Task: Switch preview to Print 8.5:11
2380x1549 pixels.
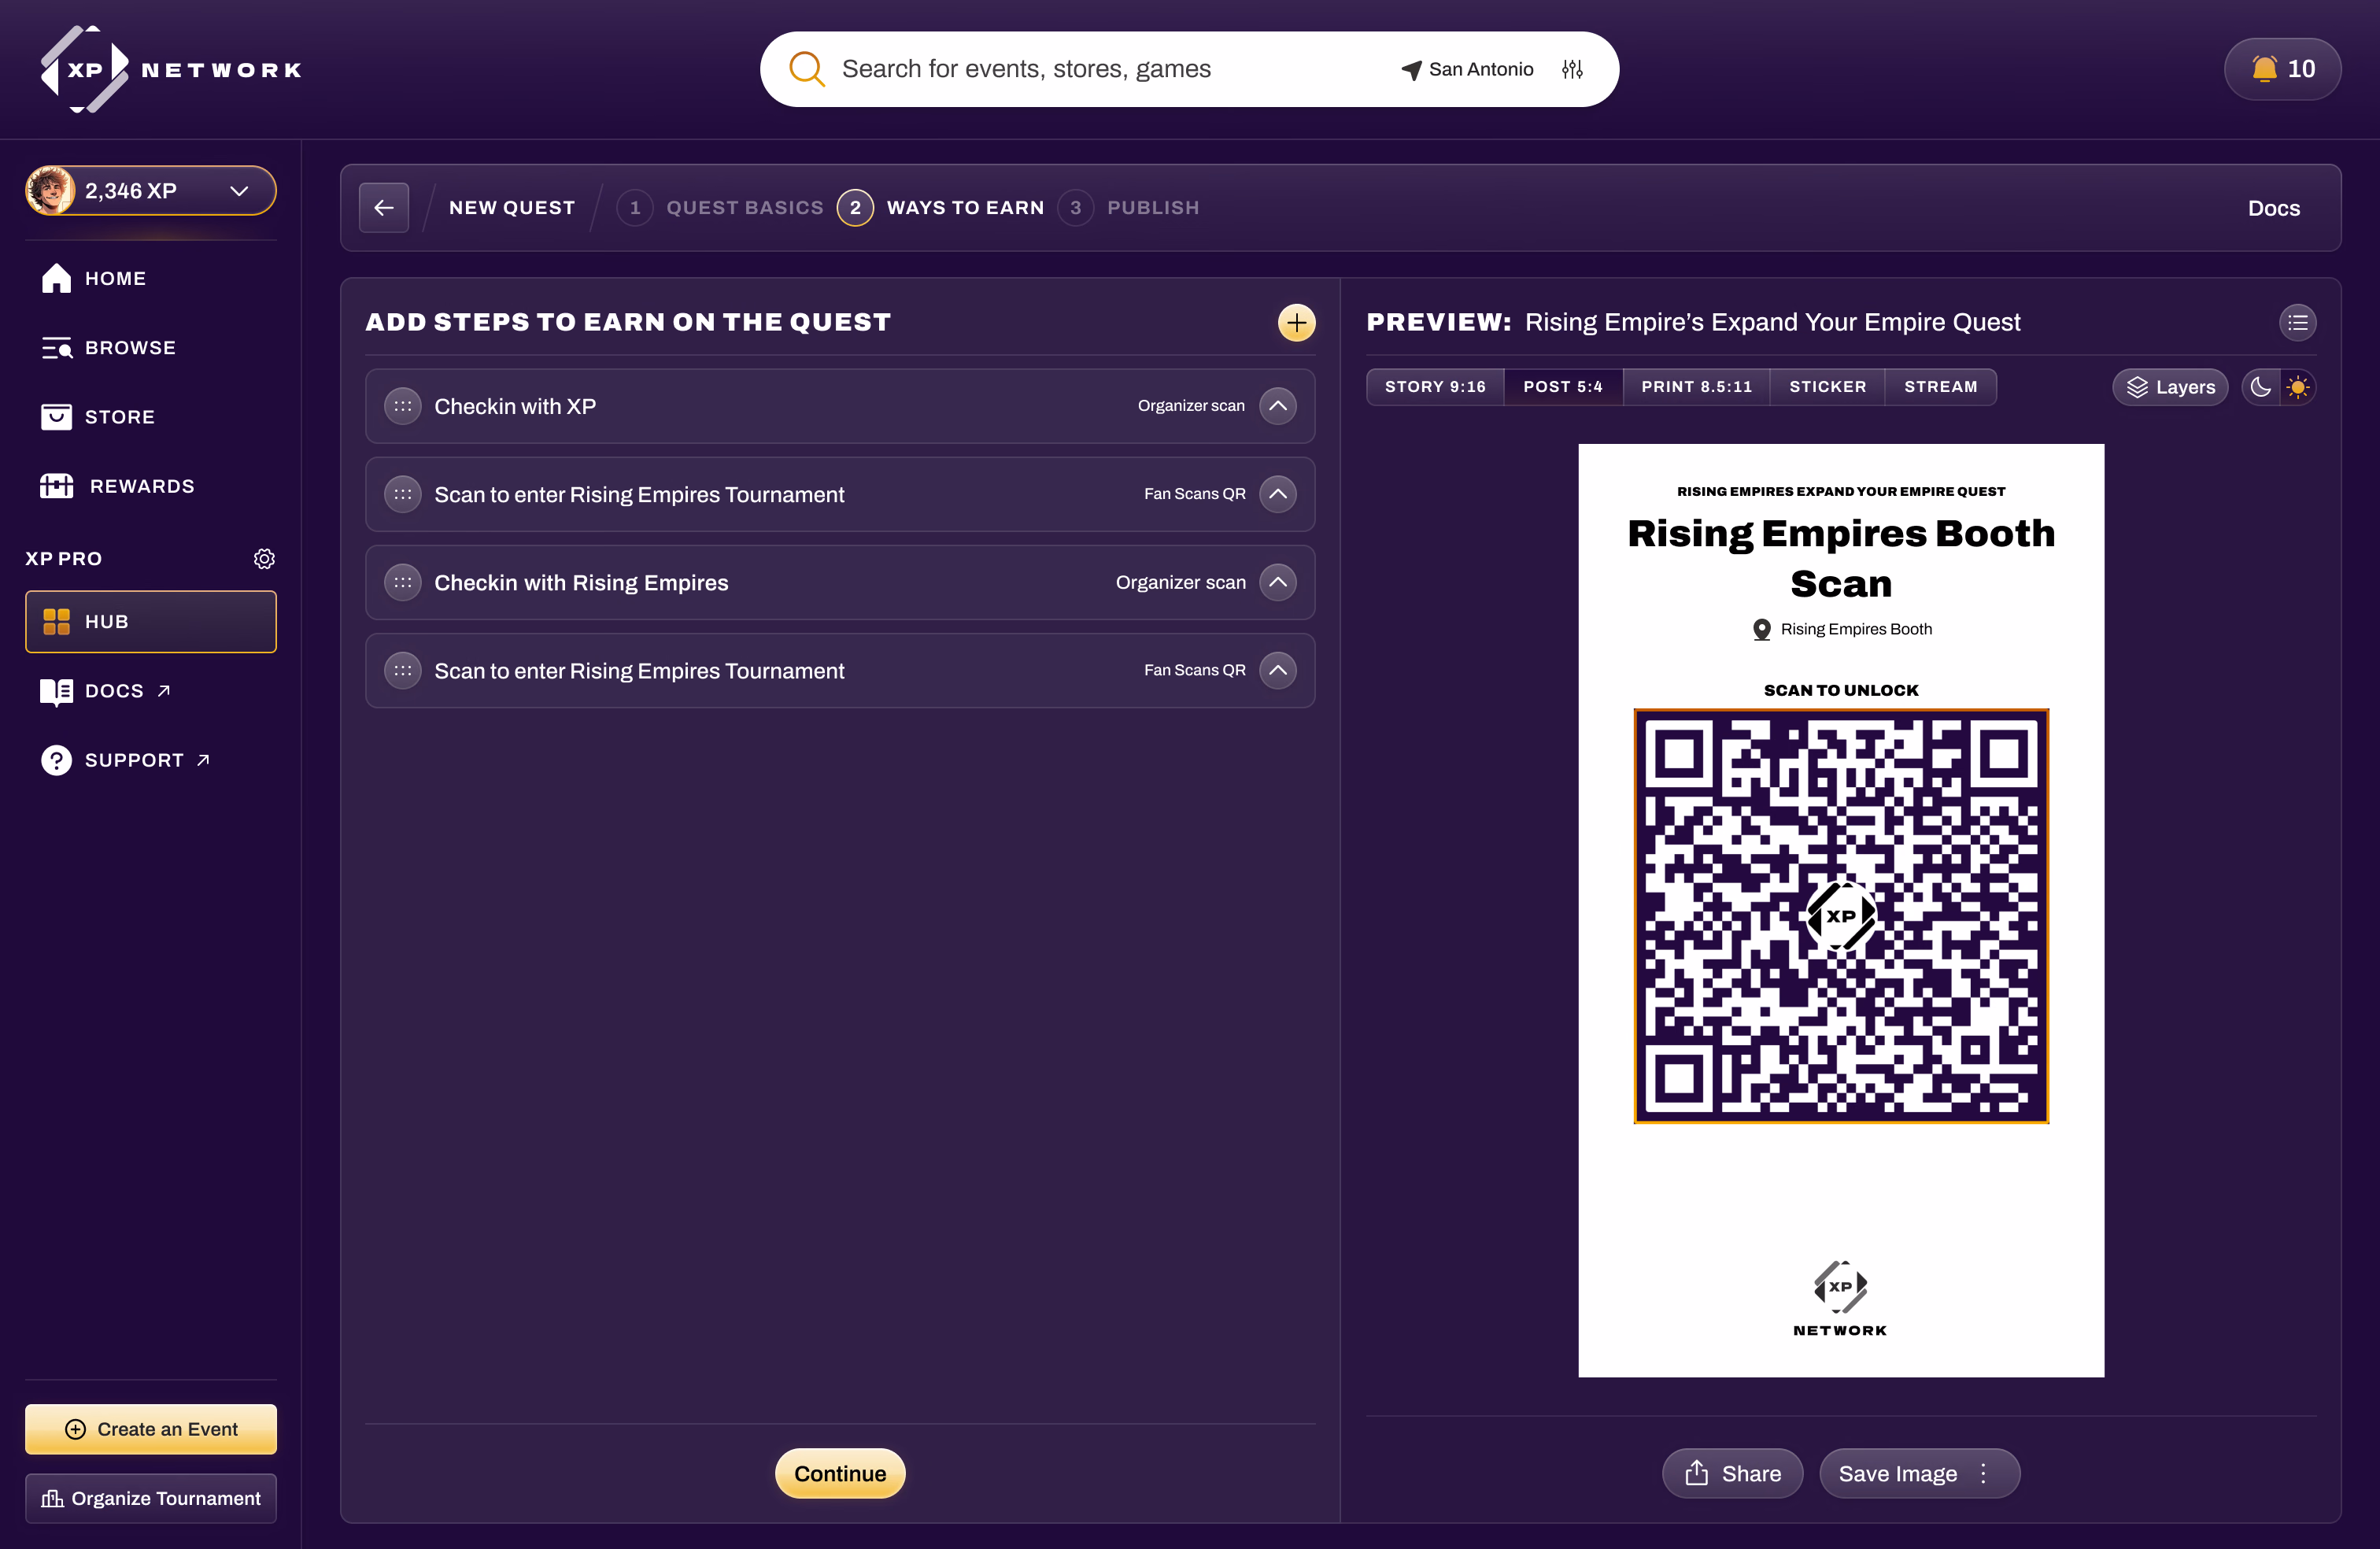Action: 1696,386
